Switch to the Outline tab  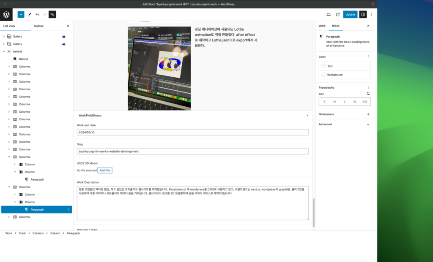click(39, 26)
